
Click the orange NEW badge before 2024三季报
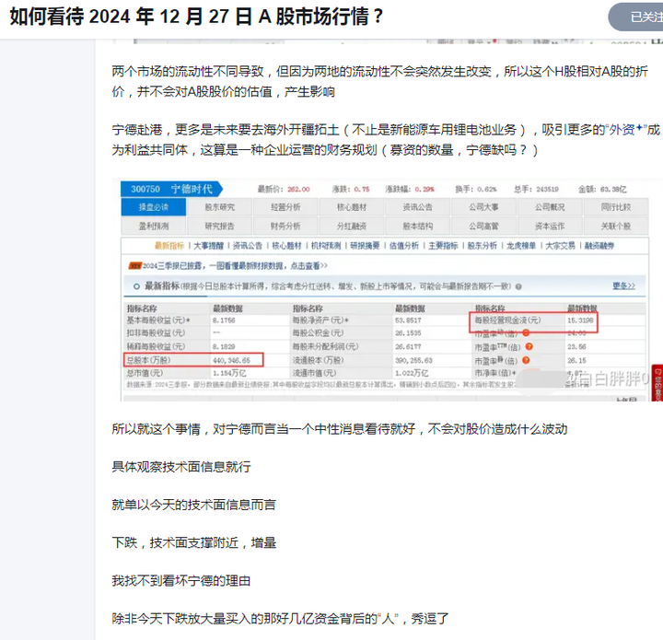tap(134, 266)
